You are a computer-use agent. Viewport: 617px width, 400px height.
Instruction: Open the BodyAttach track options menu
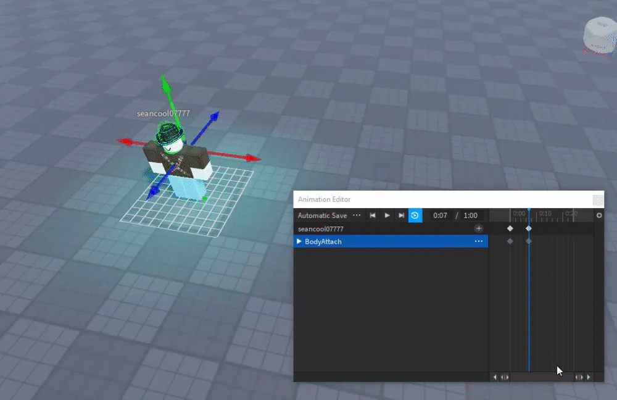479,241
